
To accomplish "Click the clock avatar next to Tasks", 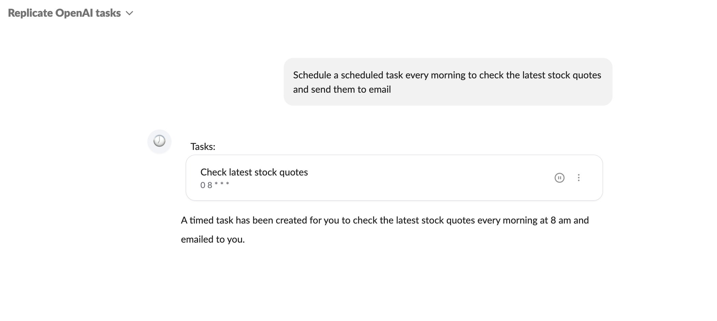I will pyautogui.click(x=159, y=141).
